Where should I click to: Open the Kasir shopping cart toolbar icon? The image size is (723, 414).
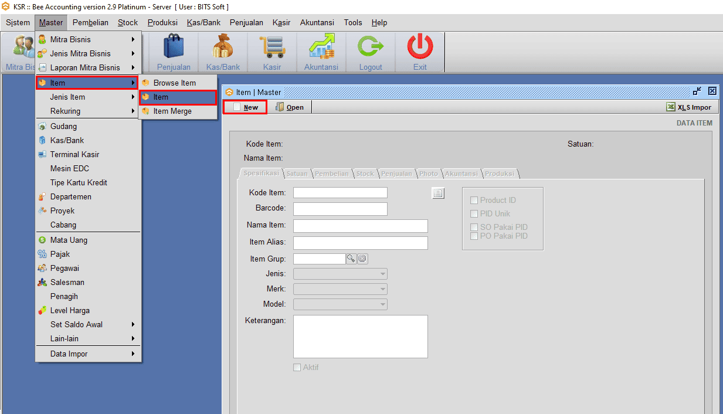point(272,47)
